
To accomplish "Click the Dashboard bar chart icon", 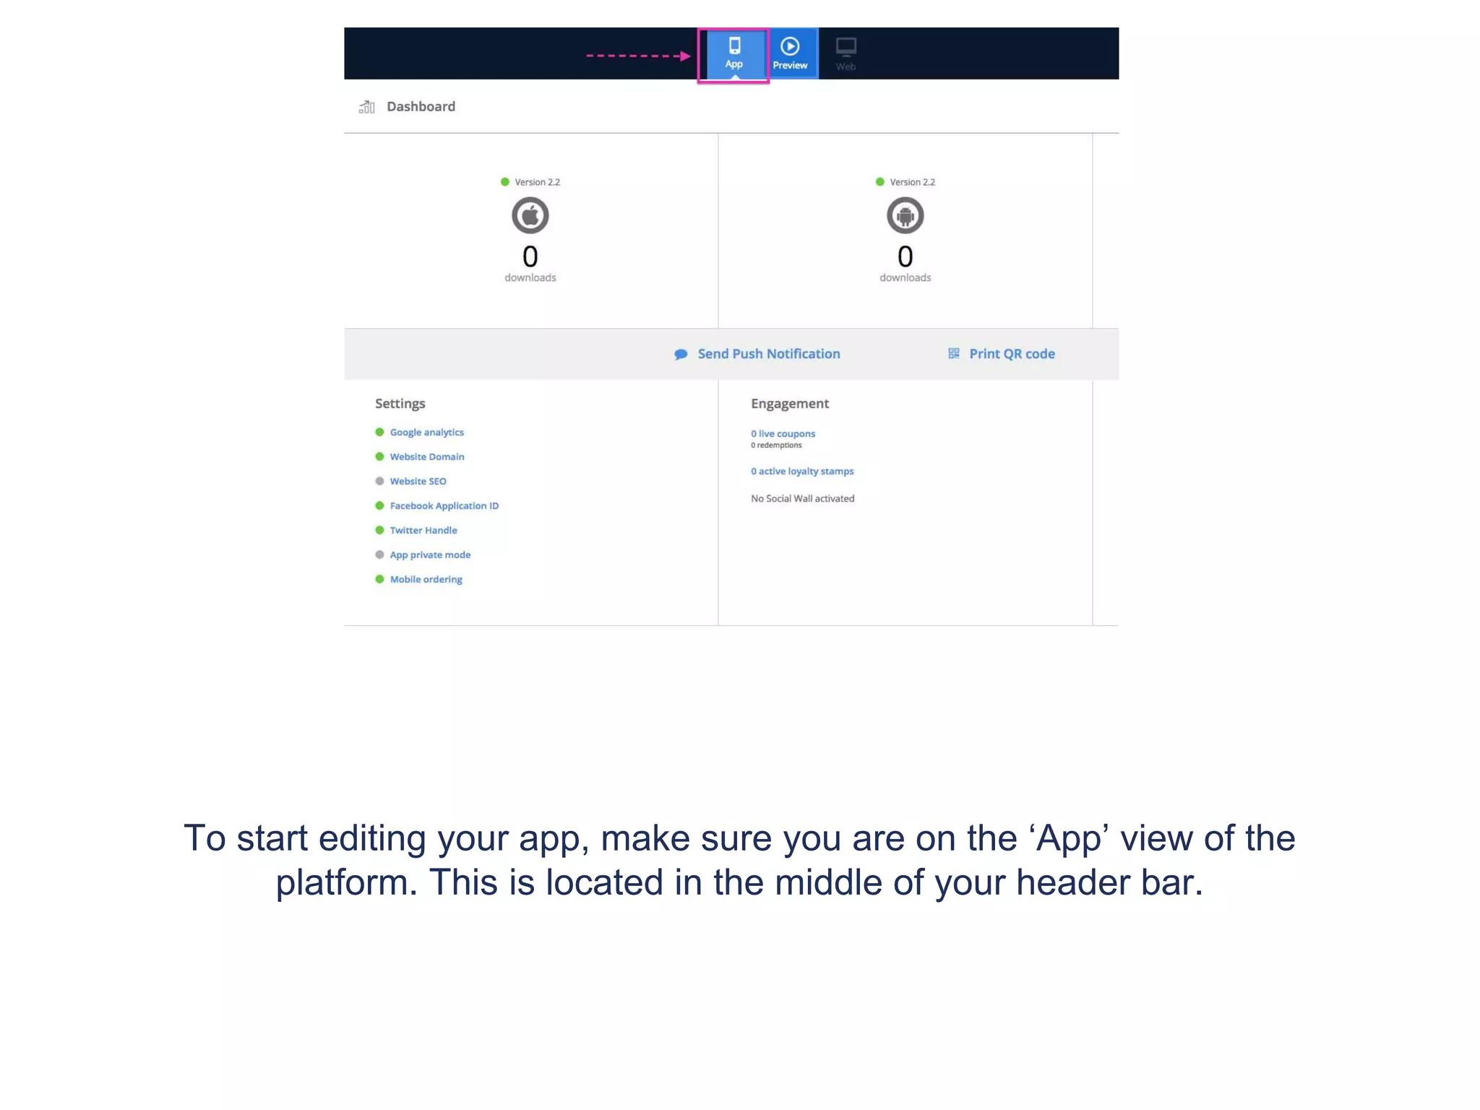I will pos(367,107).
